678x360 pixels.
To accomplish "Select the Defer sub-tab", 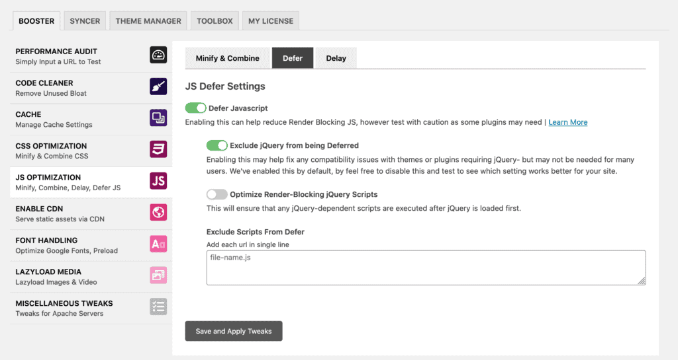I will click(x=293, y=58).
